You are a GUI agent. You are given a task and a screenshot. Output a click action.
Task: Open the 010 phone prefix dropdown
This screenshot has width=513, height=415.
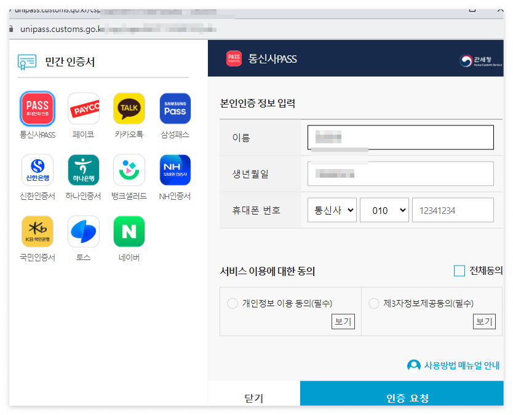[x=384, y=210]
